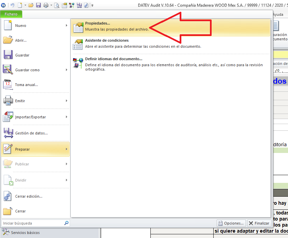This screenshot has height=238, width=288.
Task: Click the Emitir printer icon
Action: 8,101
